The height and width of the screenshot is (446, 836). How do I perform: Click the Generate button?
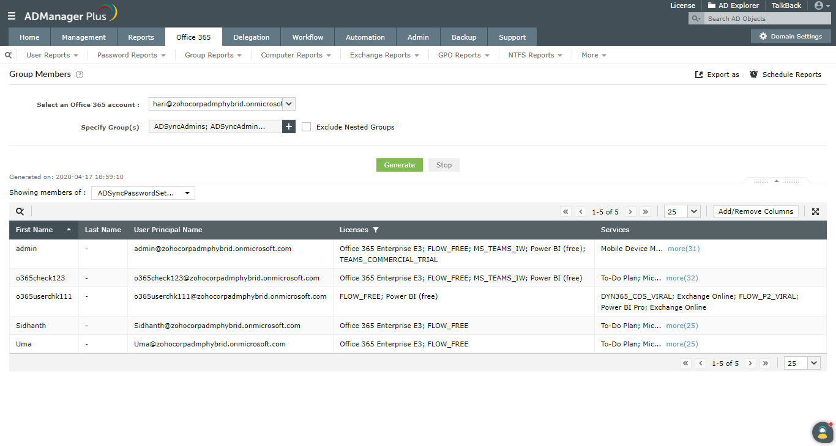coord(400,165)
